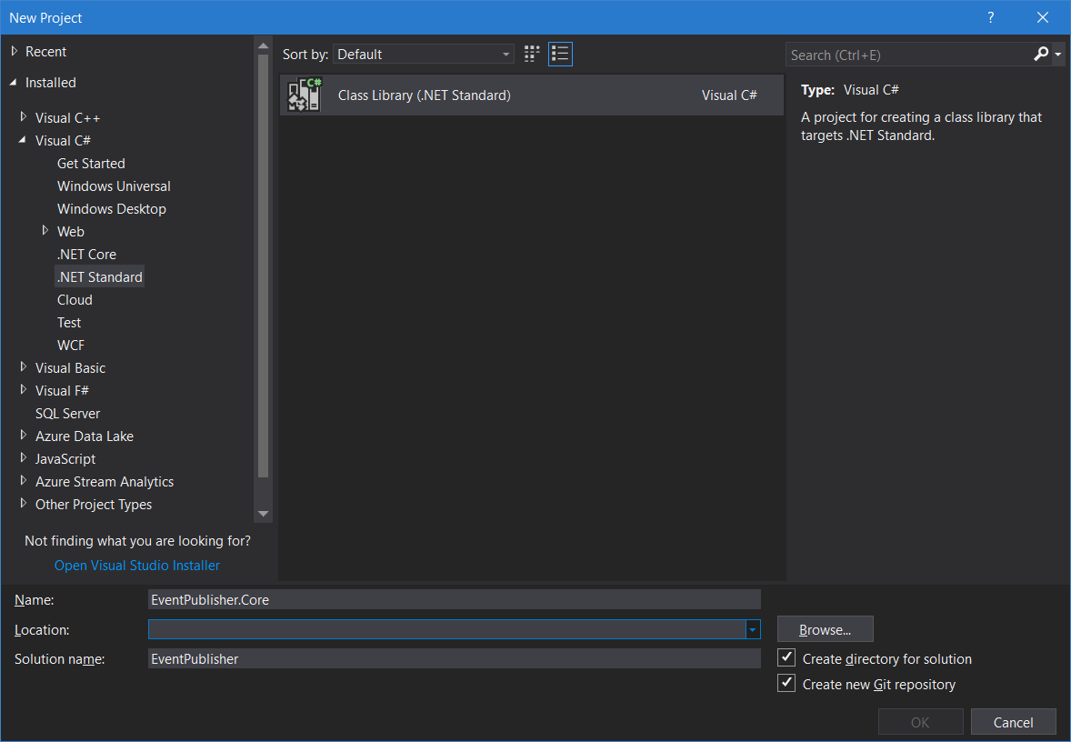Image resolution: width=1071 pixels, height=742 pixels.
Task: Select the Class Library (.NET Standard) template icon
Action: tap(303, 94)
